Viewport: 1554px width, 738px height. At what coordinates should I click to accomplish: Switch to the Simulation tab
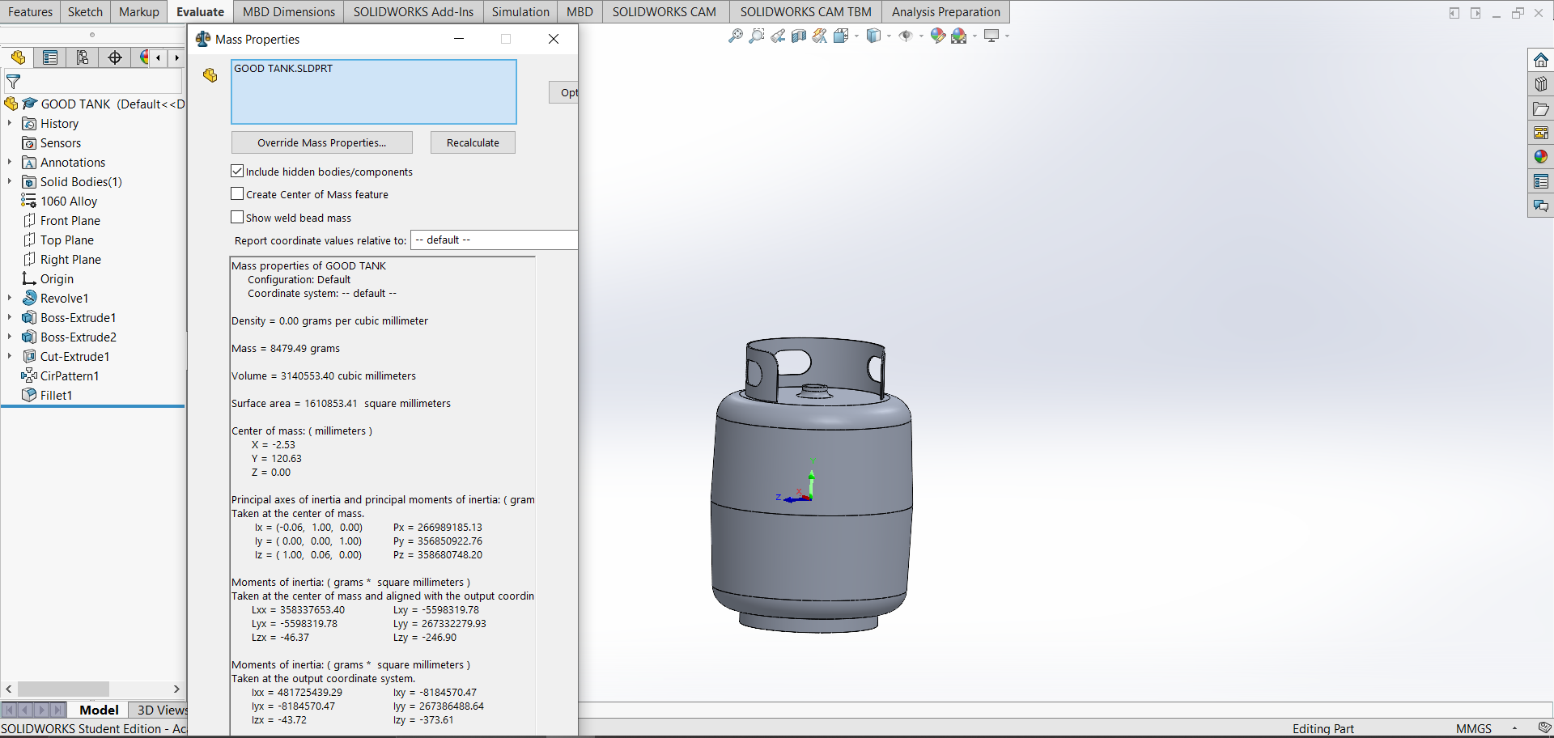(520, 11)
